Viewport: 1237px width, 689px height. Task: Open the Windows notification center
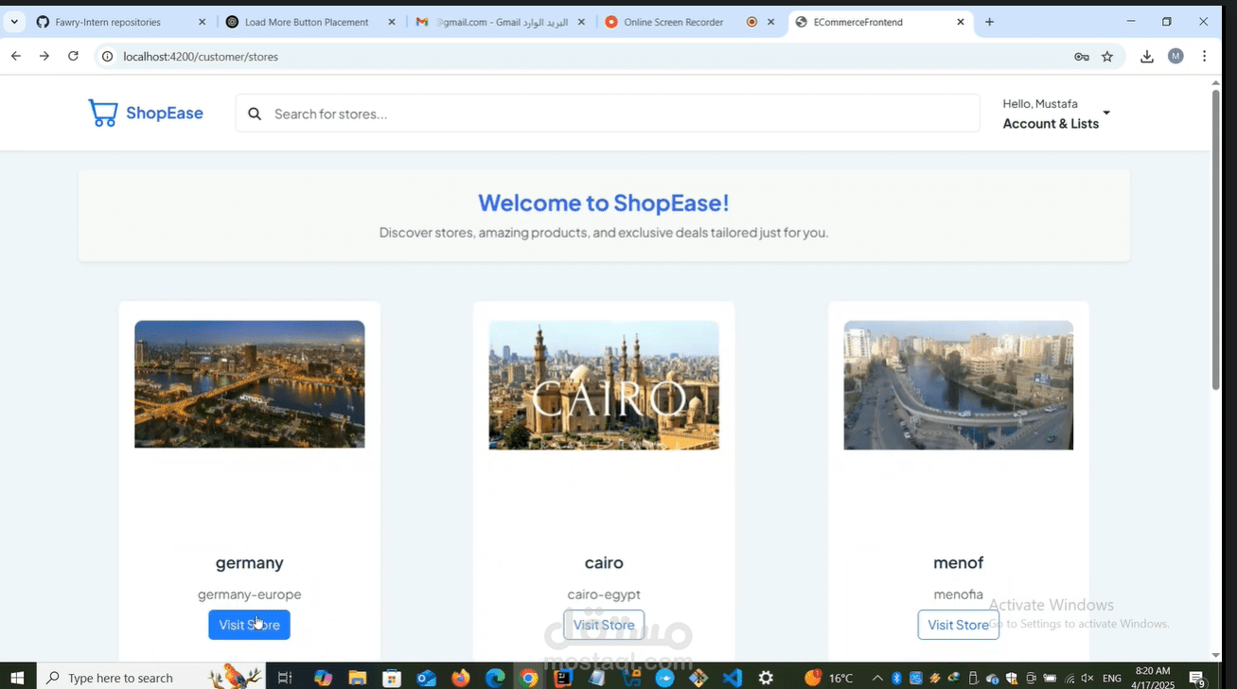coord(1197,678)
